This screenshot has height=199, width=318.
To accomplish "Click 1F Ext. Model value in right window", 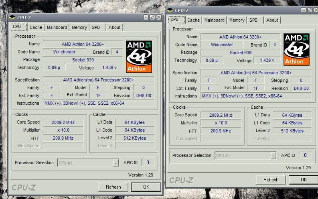I will [x=256, y=88].
